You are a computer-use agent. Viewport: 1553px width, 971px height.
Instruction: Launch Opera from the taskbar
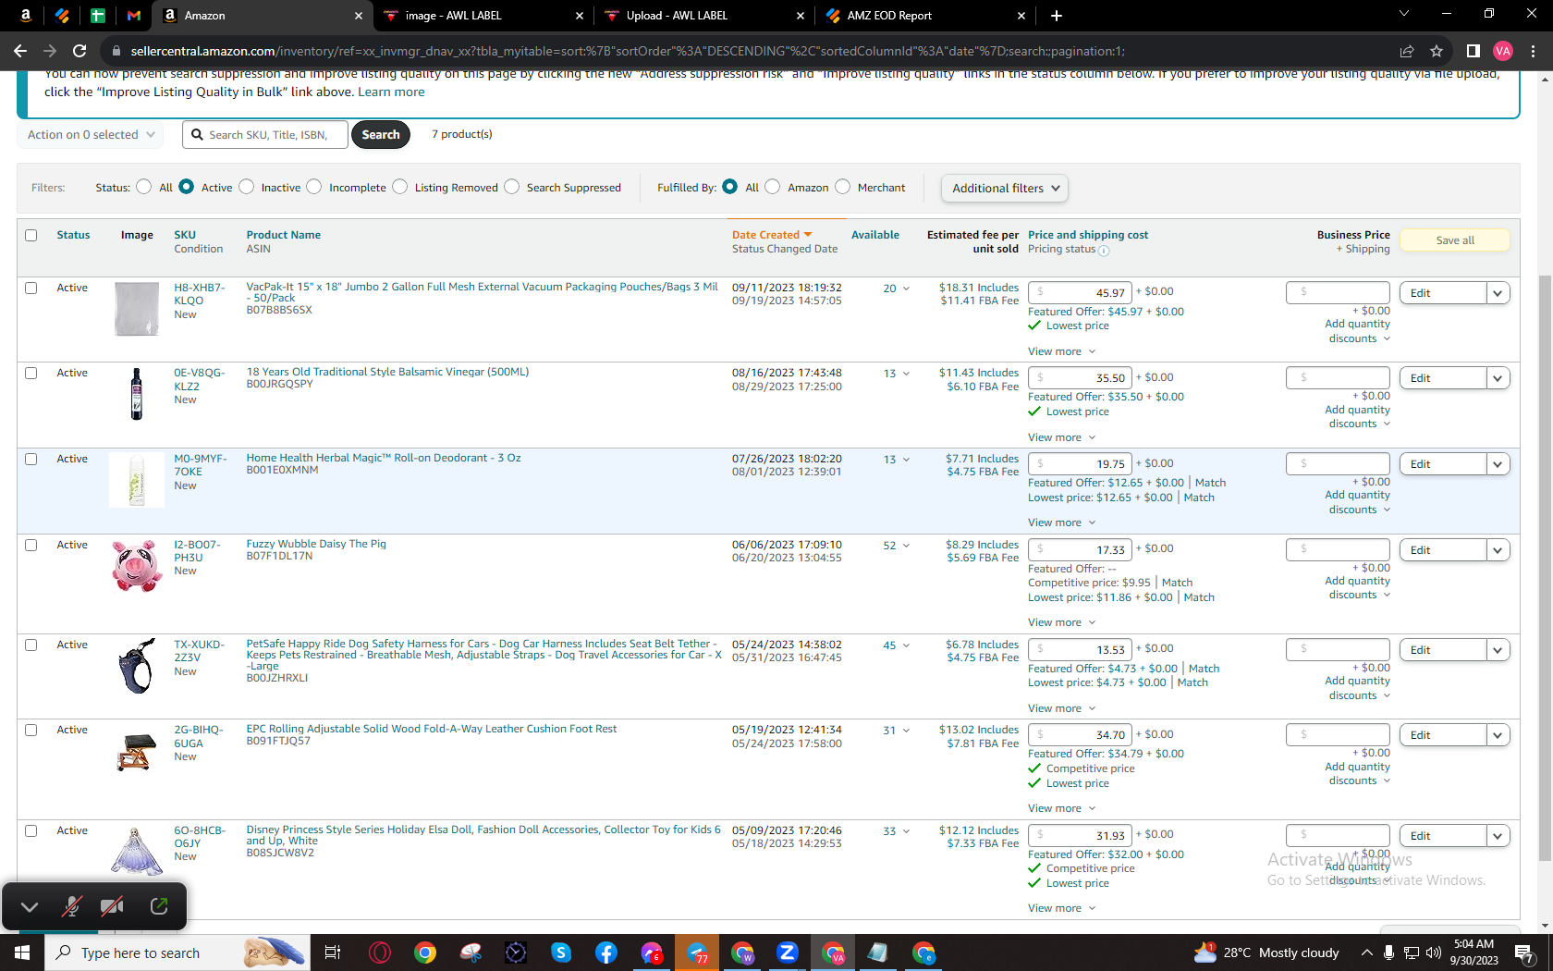(x=379, y=953)
